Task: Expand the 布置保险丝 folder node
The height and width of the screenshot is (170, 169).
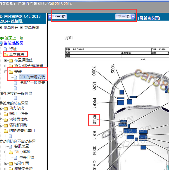Action: point(6,60)
